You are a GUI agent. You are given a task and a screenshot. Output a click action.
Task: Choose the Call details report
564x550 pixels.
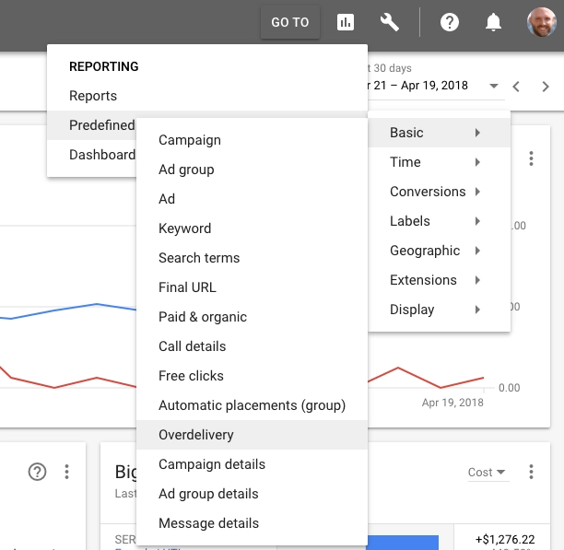click(x=252, y=346)
